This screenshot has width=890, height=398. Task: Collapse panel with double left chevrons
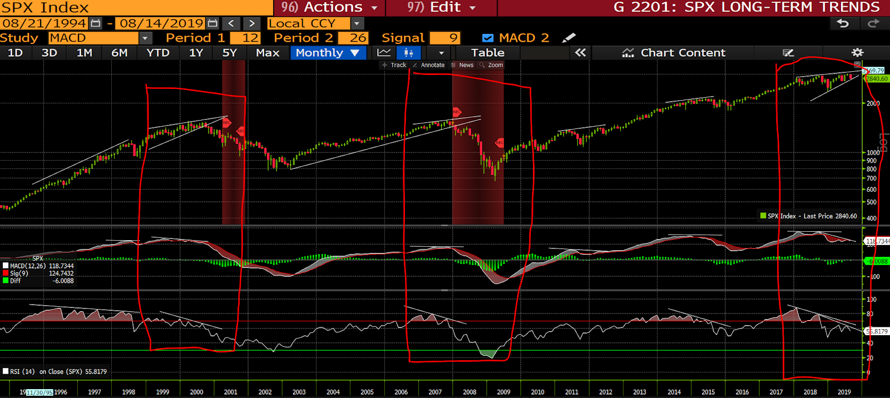coord(580,53)
